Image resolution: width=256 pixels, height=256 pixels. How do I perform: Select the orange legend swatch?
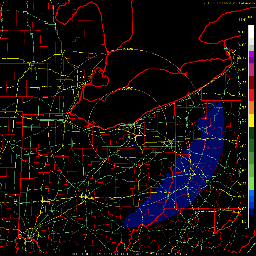(251, 108)
